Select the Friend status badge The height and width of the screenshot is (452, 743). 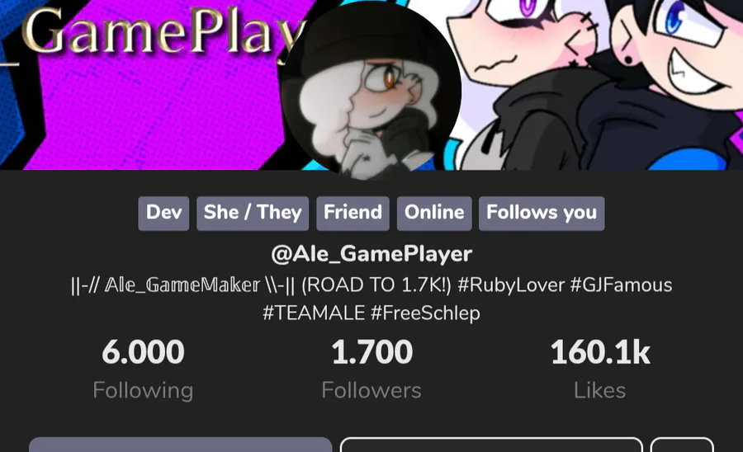coord(353,214)
